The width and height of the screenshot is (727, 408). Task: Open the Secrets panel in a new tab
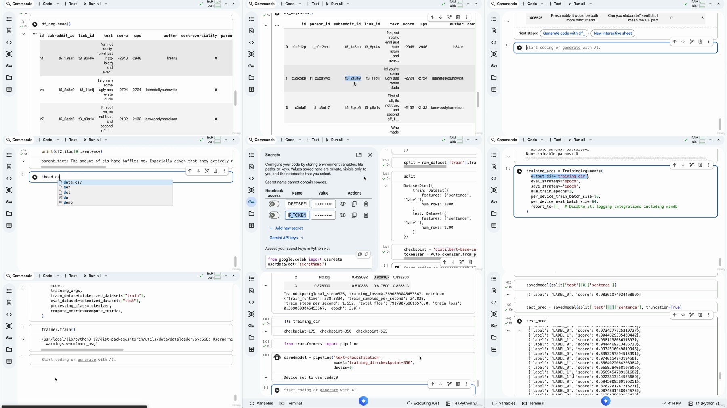pos(359,155)
